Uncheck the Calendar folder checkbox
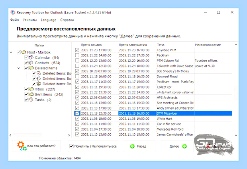Viewport: 247px width, 169px height. coord(26,58)
